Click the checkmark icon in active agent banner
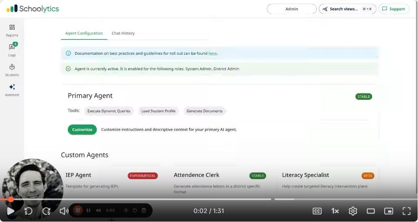 pyautogui.click(x=68, y=69)
